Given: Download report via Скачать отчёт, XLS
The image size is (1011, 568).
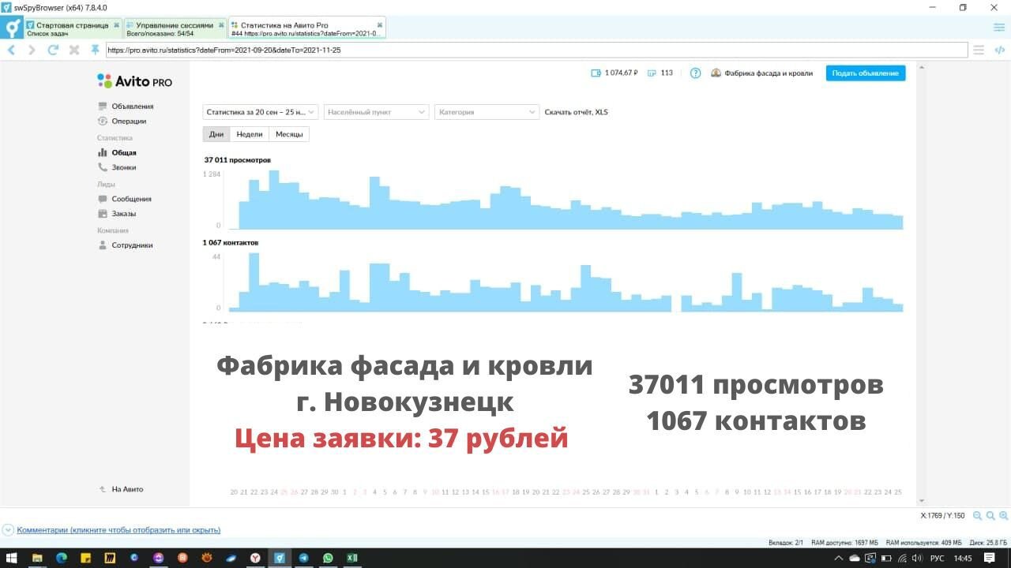Looking at the screenshot, I should point(576,112).
